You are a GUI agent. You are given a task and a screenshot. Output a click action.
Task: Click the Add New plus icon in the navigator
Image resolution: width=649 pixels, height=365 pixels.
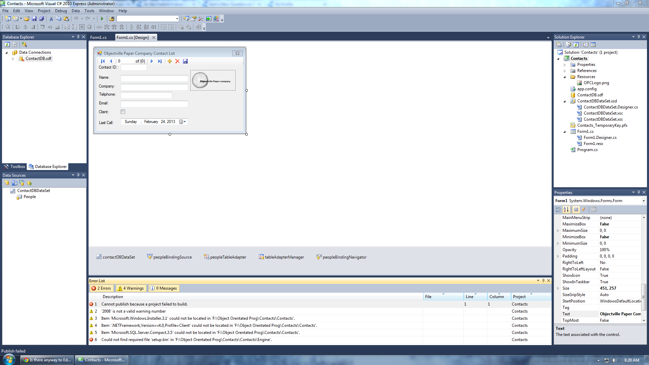coord(170,61)
